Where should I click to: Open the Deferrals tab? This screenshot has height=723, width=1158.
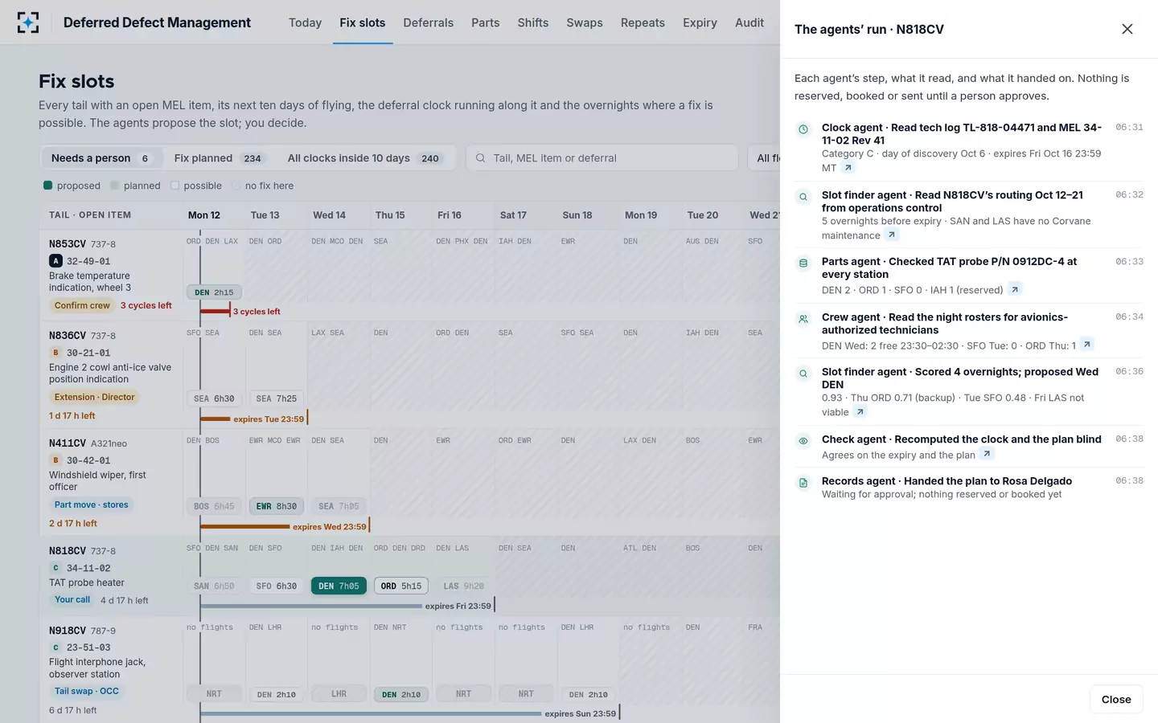click(x=428, y=22)
